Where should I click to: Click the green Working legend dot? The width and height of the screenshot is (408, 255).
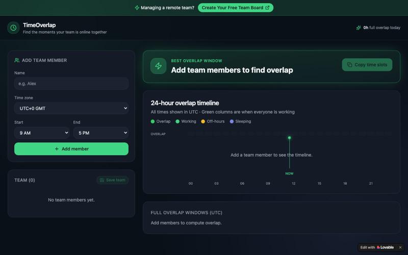click(x=177, y=121)
